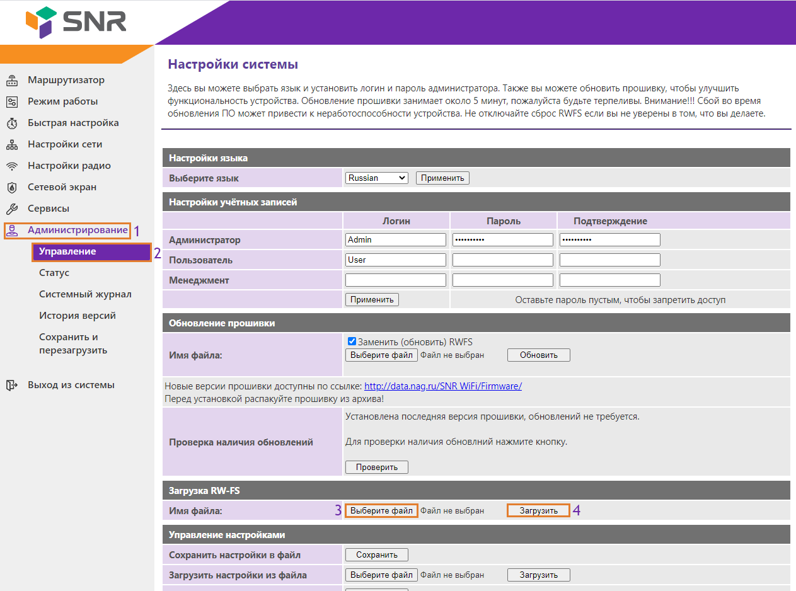
Task: Click the Wi-Fi icon for Настройки радио
Action: (x=12, y=166)
